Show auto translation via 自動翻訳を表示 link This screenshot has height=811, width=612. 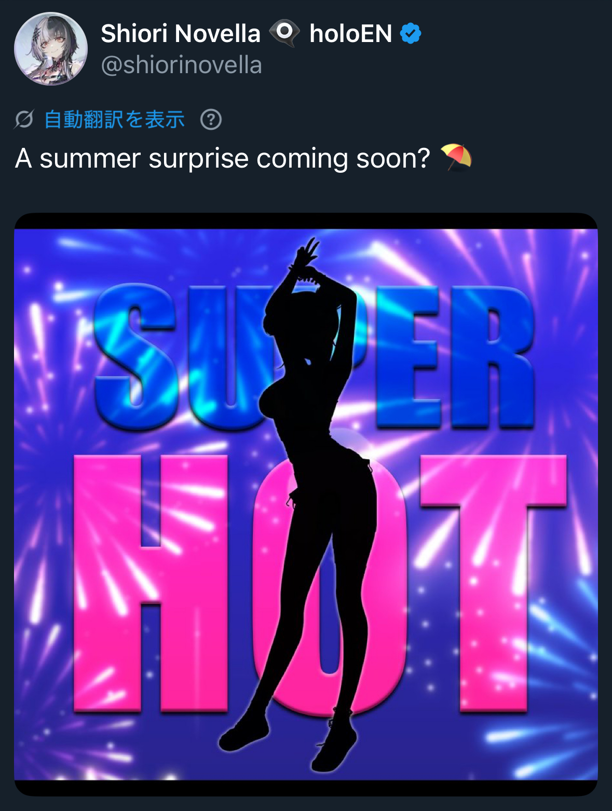tap(115, 120)
